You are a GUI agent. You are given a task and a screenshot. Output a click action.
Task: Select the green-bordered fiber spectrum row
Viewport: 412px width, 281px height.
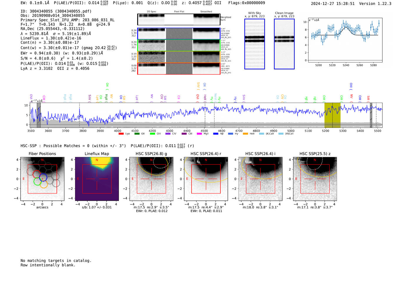tap(179, 45)
